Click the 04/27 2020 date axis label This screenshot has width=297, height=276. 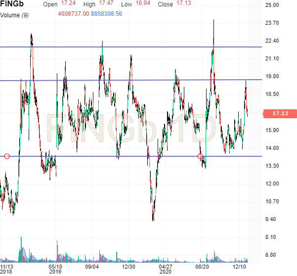pyautogui.click(x=165, y=268)
